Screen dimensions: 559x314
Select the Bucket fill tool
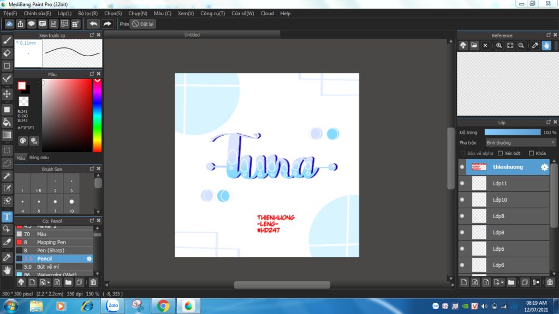pos(7,122)
